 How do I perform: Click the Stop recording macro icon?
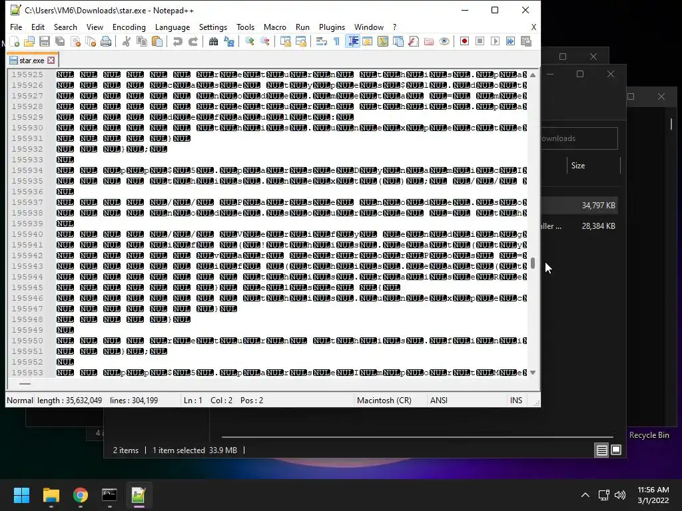click(480, 41)
